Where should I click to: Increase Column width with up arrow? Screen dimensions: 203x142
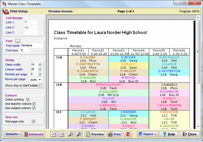click(x=40, y=68)
